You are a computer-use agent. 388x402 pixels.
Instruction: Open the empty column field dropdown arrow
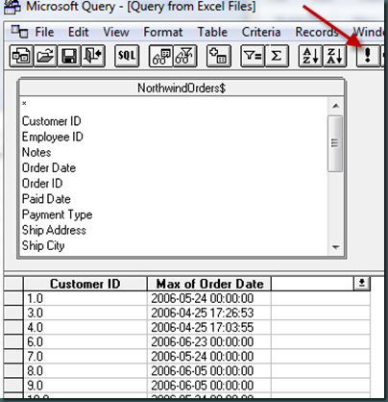pyautogui.click(x=362, y=284)
